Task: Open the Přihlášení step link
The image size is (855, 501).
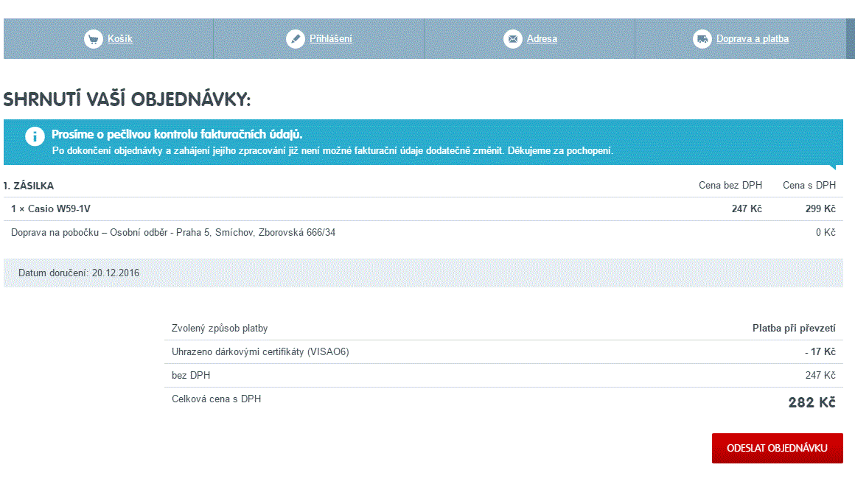Action: pyautogui.click(x=331, y=39)
